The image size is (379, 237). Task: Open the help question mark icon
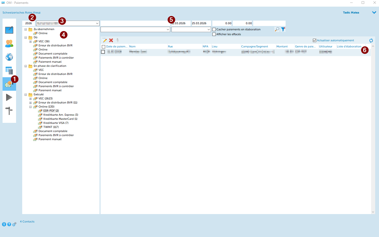coord(9,224)
